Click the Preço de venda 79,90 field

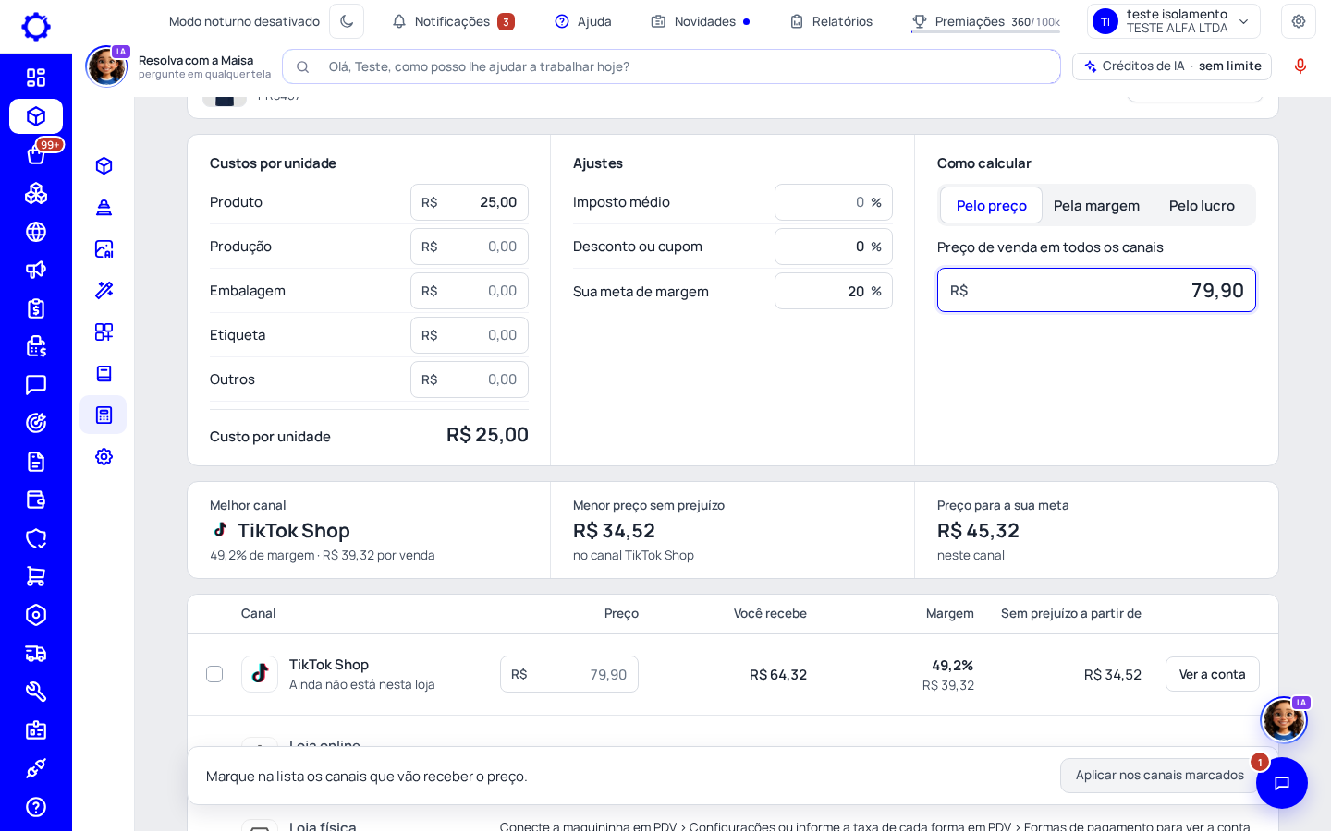1096,290
